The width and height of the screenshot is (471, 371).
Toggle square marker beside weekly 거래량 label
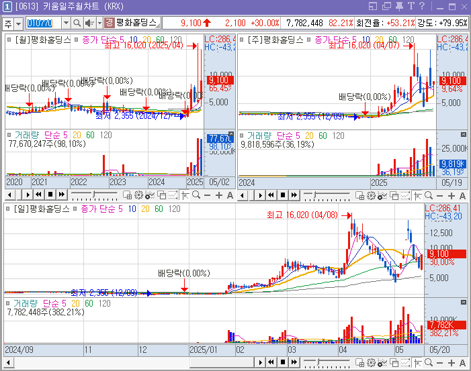coord(241,136)
